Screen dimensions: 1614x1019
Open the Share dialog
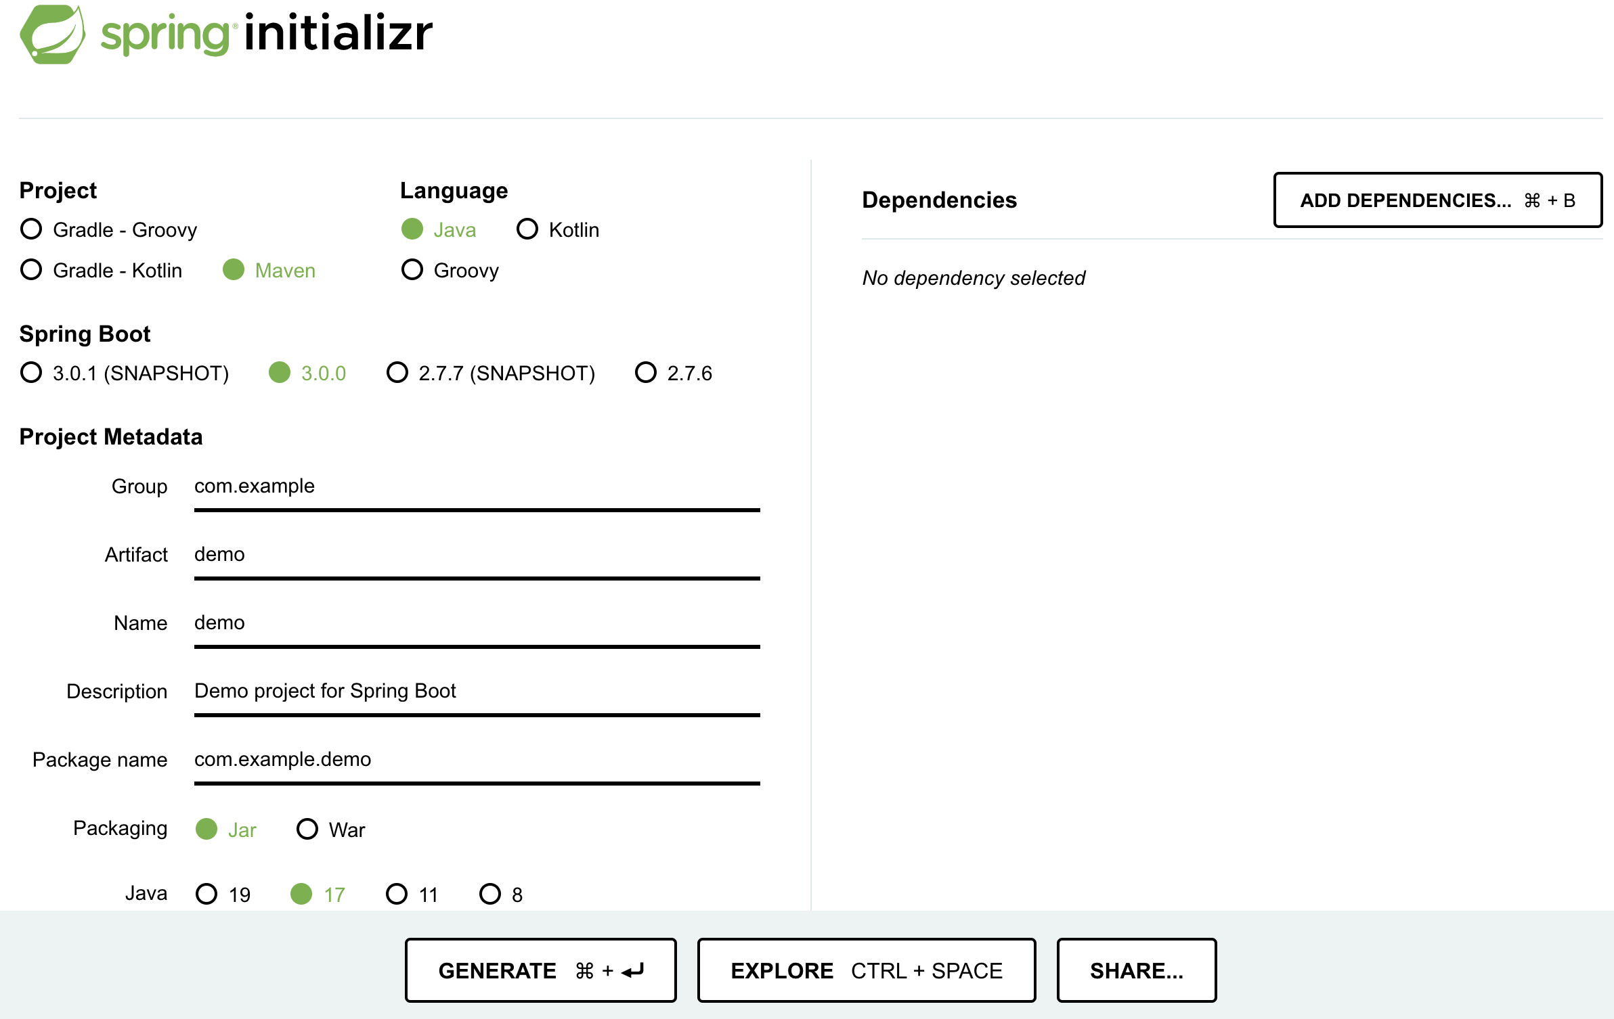1136,970
